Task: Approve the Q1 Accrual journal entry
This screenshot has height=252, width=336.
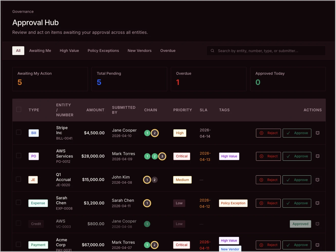Action: (x=297, y=180)
